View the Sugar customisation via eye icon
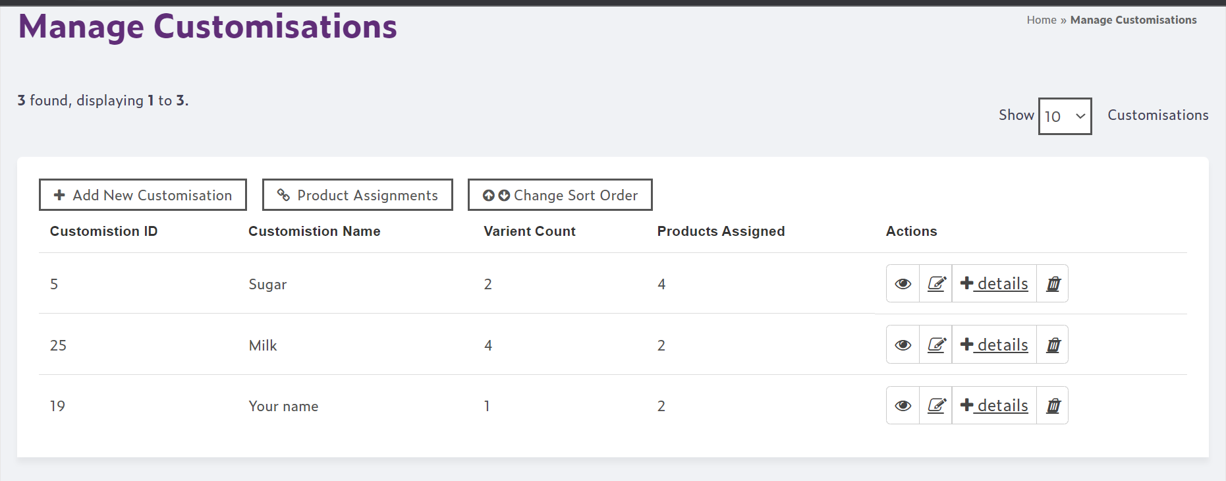 point(903,283)
